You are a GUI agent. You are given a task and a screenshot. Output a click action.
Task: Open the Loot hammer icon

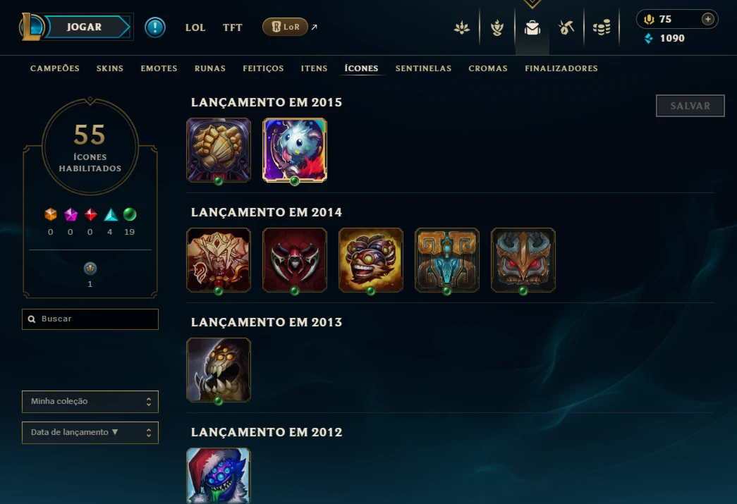(566, 28)
